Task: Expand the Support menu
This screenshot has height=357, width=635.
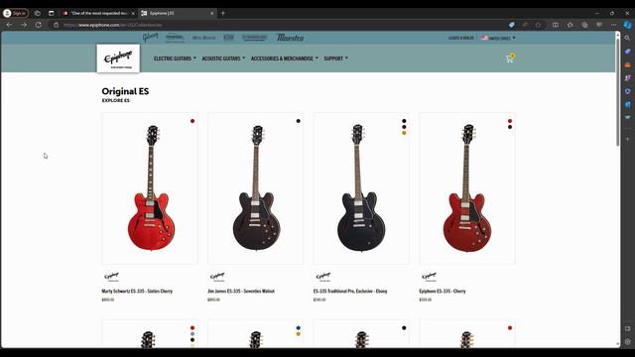Action: [335, 59]
